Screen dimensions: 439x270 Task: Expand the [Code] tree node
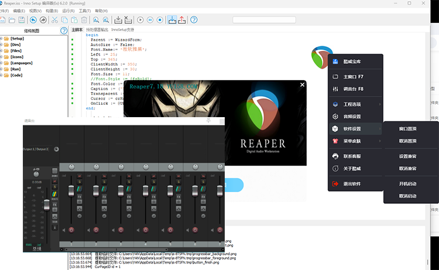(x=1, y=76)
